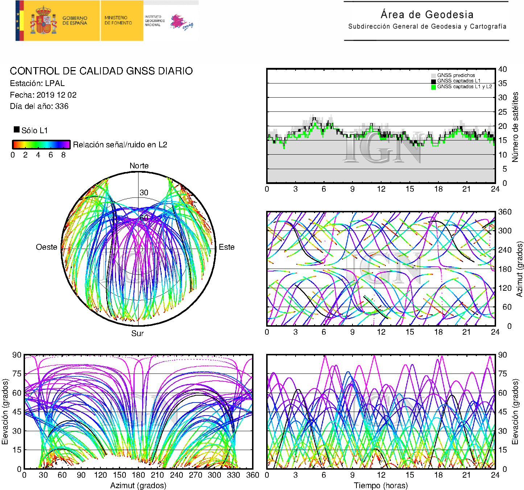Click the Tiempo (horas) axis label
The width and height of the screenshot is (524, 490).
381,485
